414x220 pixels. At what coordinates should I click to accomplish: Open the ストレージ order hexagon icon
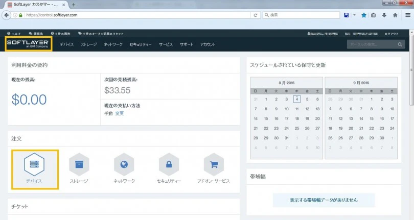coord(79,164)
